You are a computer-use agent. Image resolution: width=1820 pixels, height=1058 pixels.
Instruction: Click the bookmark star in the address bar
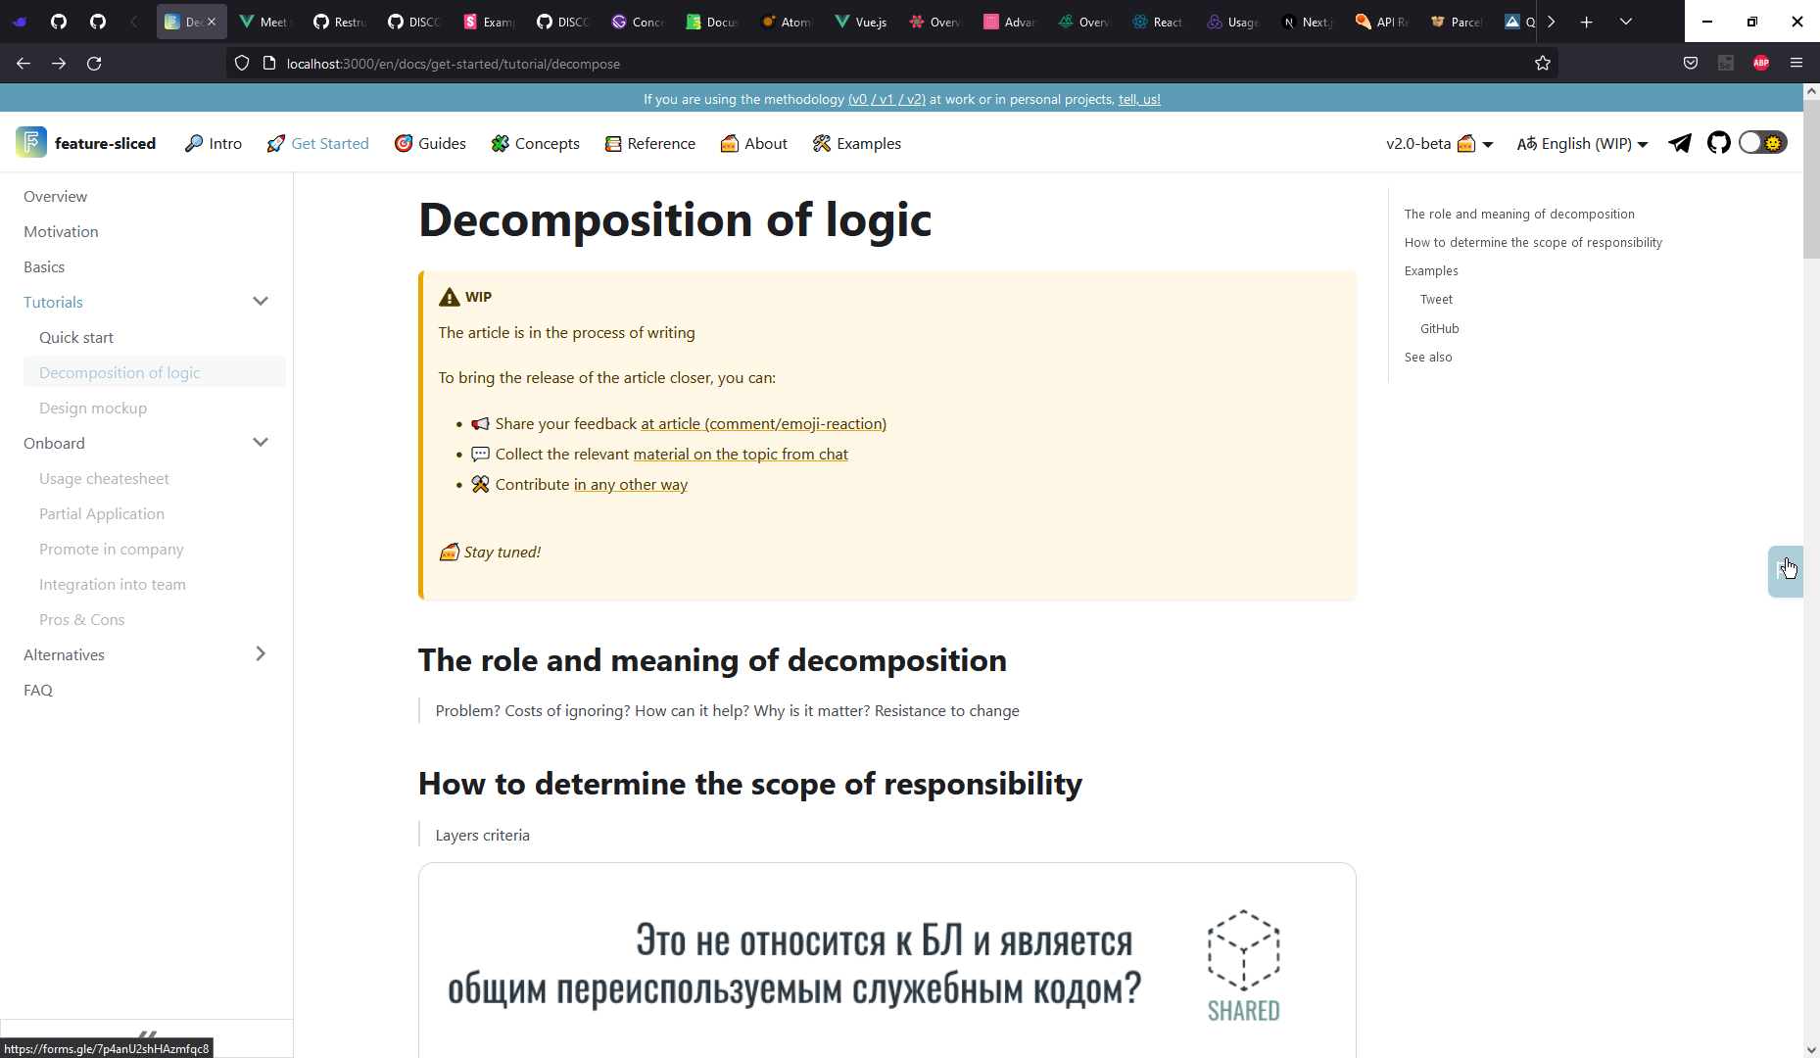pyautogui.click(x=1542, y=63)
